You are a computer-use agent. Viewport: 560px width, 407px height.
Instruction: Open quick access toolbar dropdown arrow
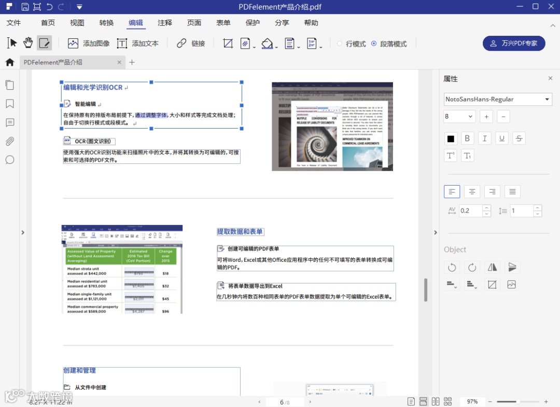tap(79, 7)
